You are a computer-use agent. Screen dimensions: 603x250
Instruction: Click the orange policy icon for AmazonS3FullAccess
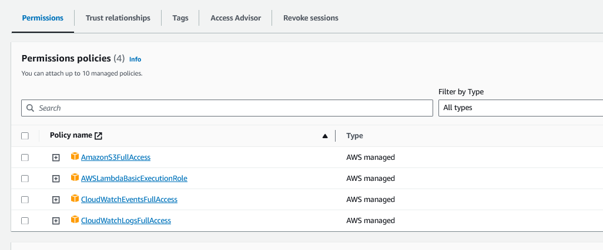tap(75, 156)
